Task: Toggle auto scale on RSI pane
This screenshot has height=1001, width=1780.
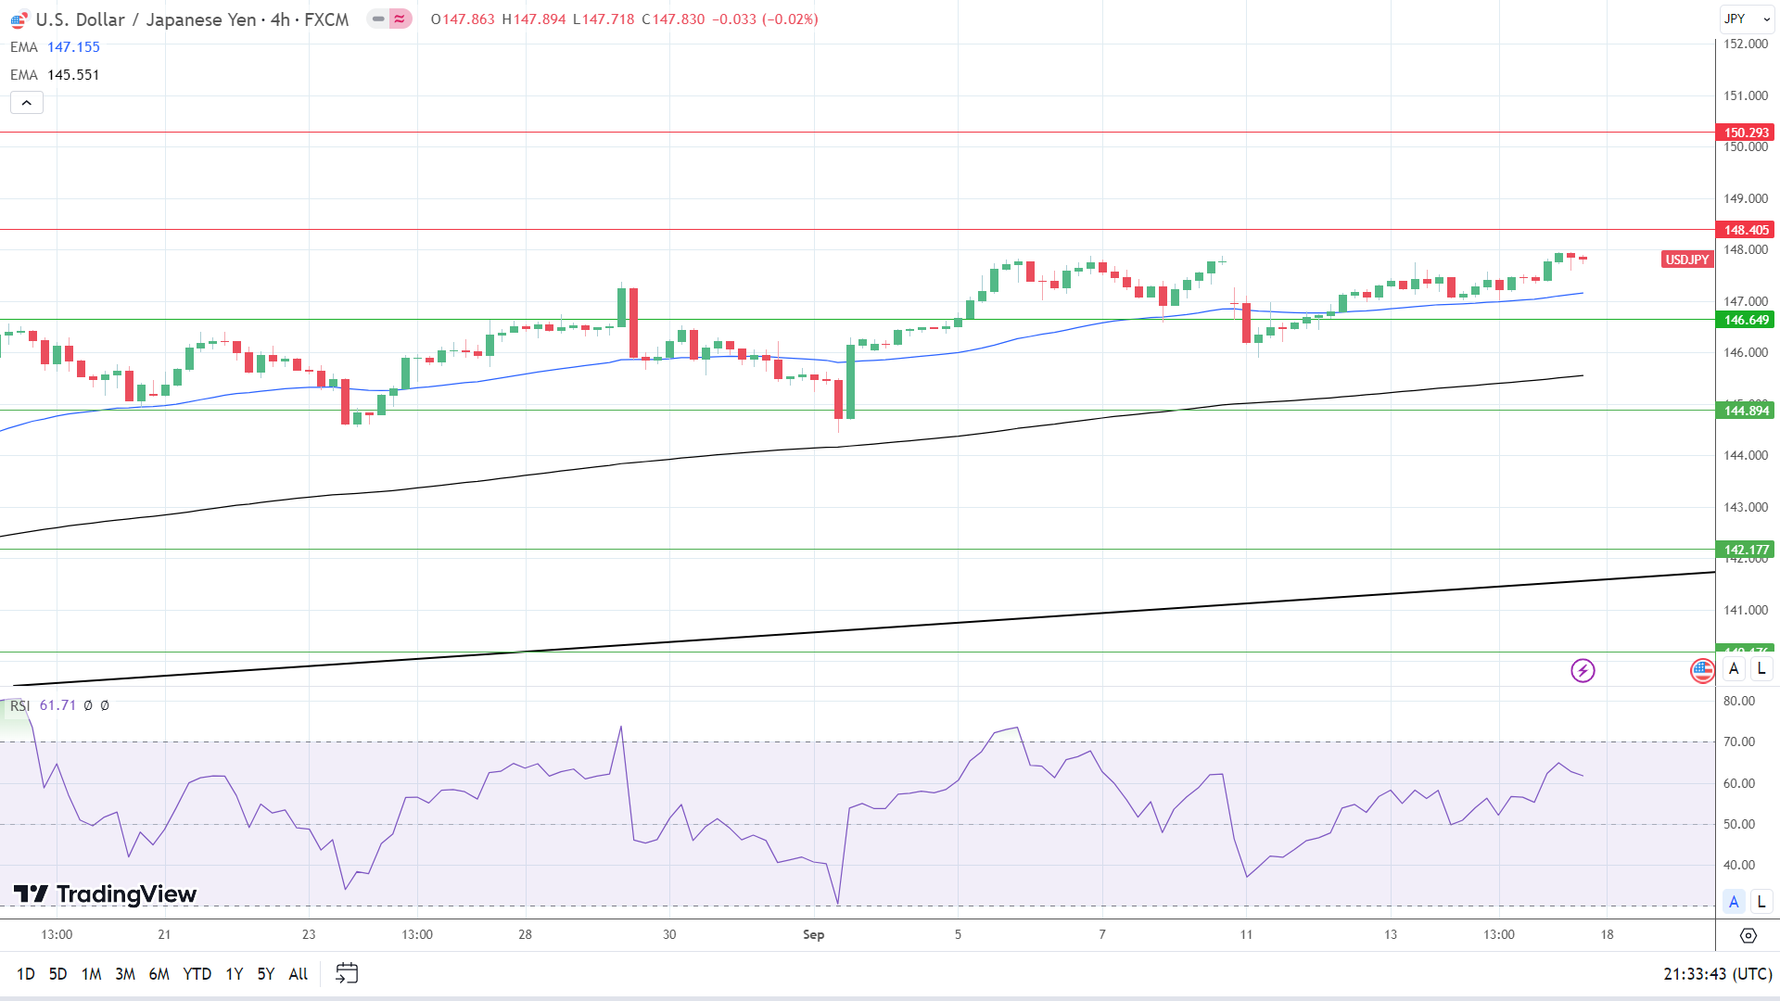Action: [x=1734, y=901]
